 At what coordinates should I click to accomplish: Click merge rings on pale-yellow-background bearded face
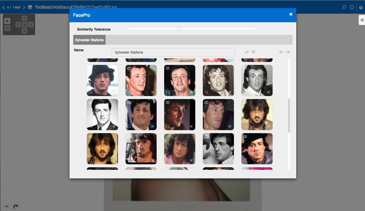[245, 102]
